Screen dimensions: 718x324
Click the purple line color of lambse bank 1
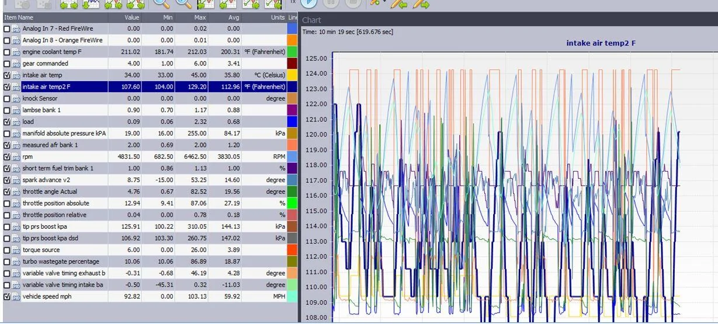pyautogui.click(x=292, y=110)
